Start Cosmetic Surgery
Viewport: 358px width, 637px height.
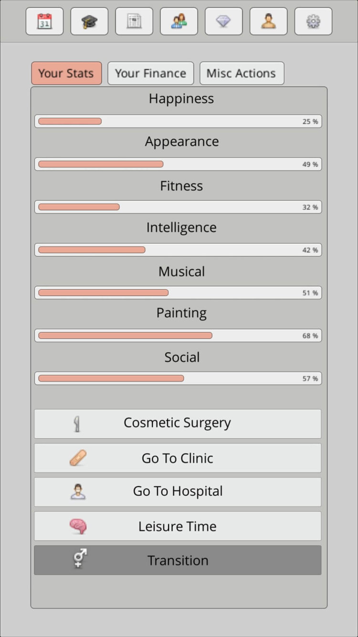pyautogui.click(x=178, y=423)
